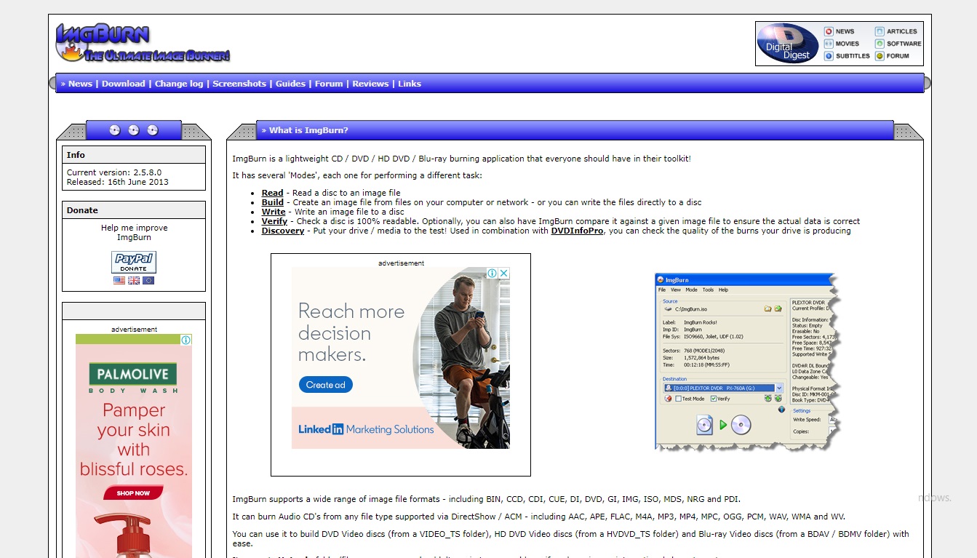
Task: Follow the Build mode link
Action: [273, 202]
